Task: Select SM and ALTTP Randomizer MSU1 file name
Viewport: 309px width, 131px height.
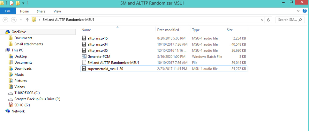Action: (113, 63)
